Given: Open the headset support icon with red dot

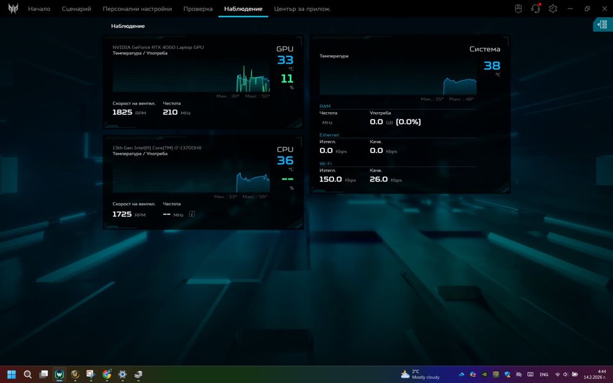Looking at the screenshot, I should pyautogui.click(x=536, y=8).
